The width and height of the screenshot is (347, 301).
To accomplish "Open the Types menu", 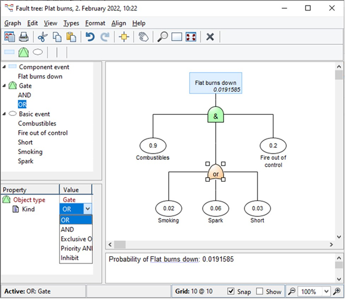I will (x=71, y=23).
